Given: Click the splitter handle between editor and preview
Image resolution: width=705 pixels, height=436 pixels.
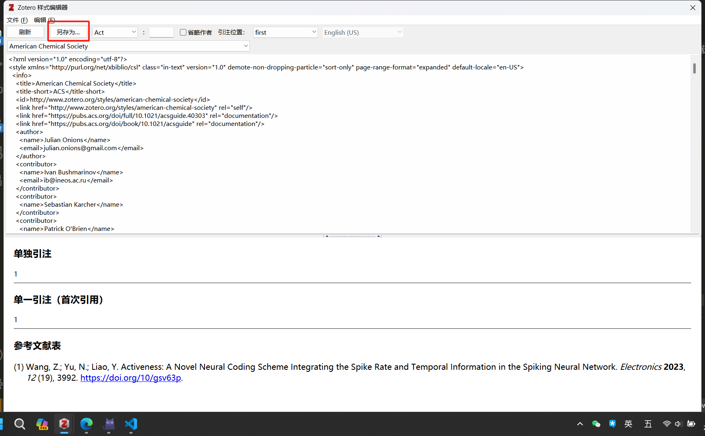Looking at the screenshot, I should tap(352, 236).
